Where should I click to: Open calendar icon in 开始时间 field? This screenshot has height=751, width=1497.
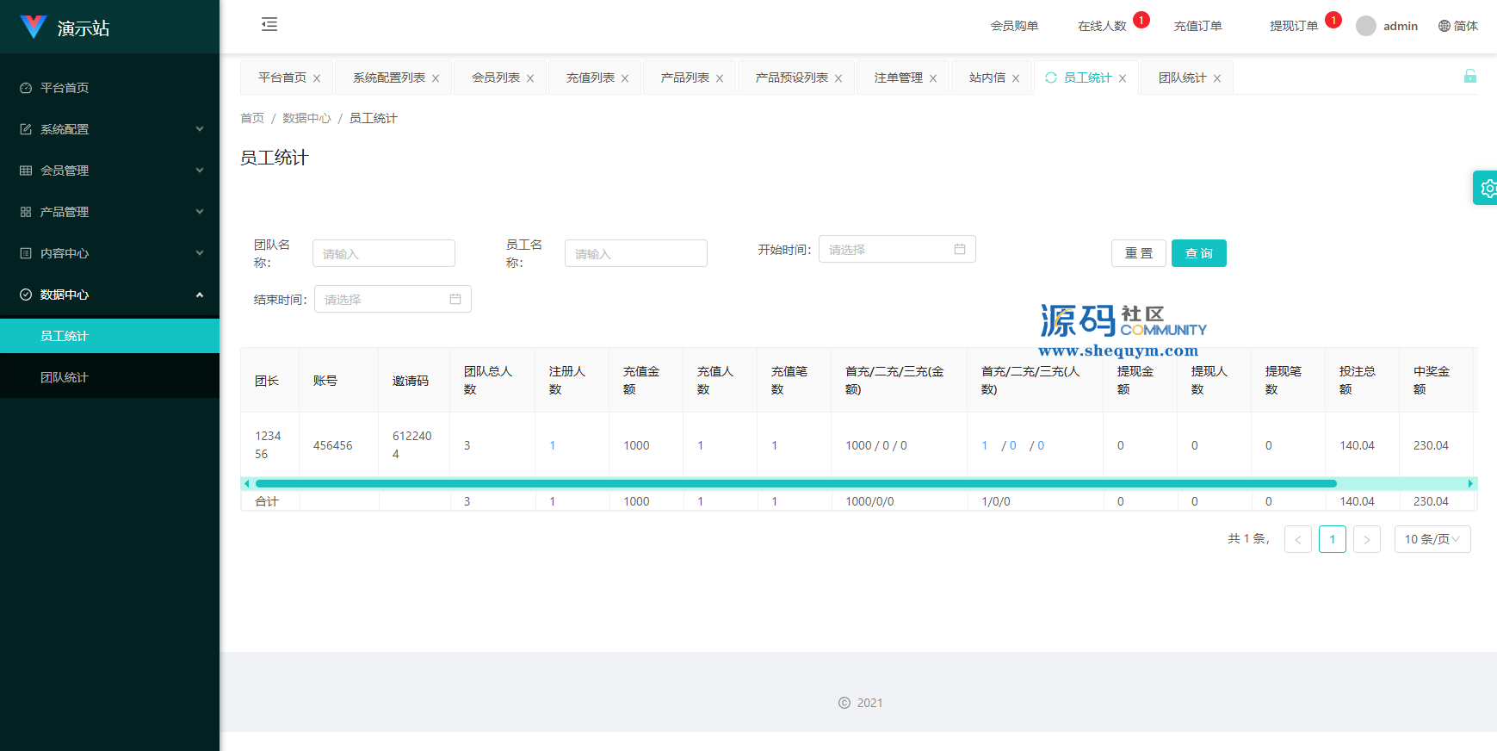pyautogui.click(x=960, y=249)
